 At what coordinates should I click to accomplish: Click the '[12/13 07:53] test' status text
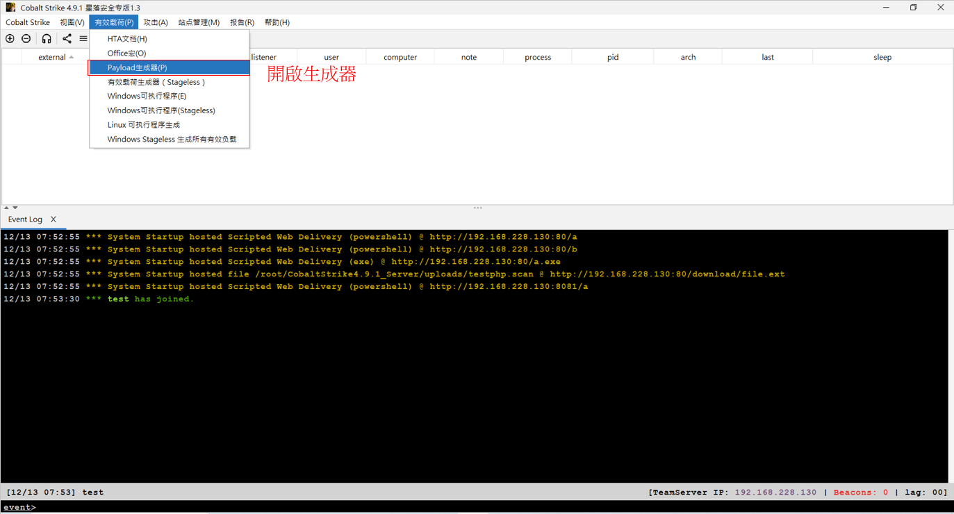click(x=55, y=492)
